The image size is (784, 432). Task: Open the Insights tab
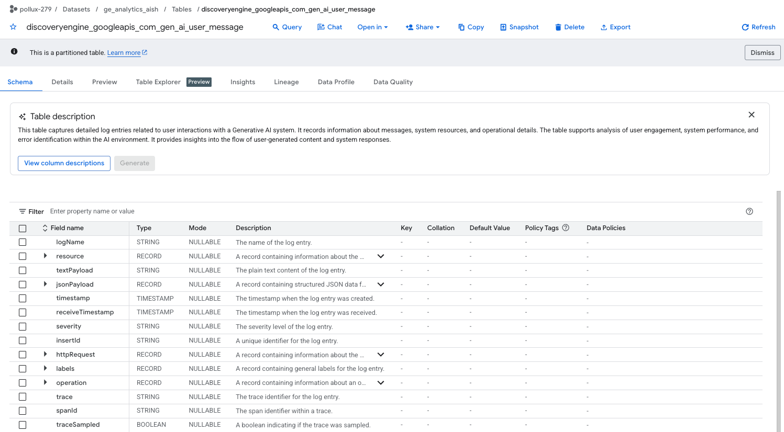click(243, 82)
